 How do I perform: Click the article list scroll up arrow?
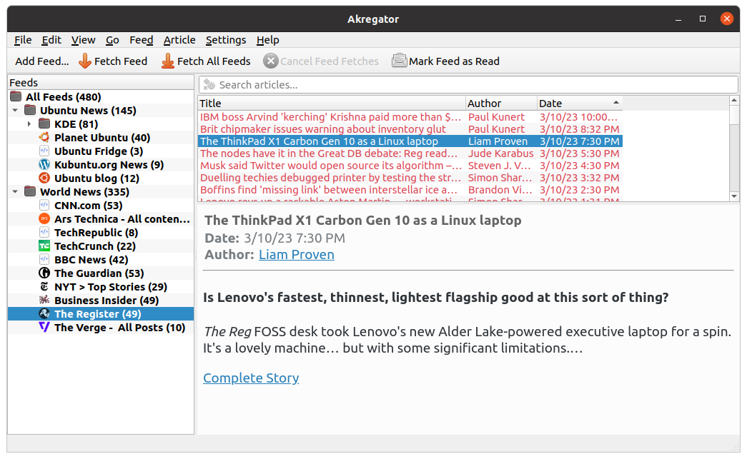tap(734, 101)
